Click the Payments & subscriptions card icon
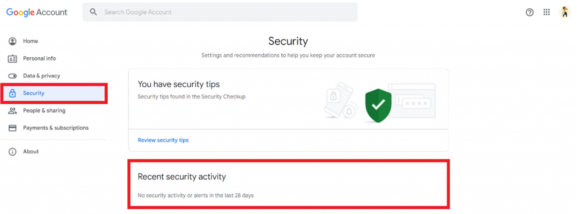The width and height of the screenshot is (577, 214). [12, 128]
